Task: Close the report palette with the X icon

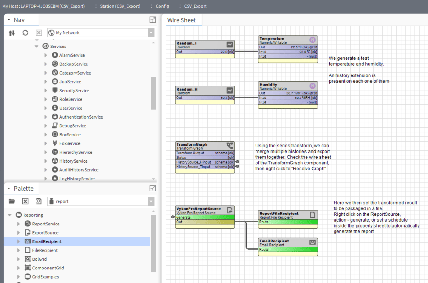Action: pyautogui.click(x=25, y=201)
